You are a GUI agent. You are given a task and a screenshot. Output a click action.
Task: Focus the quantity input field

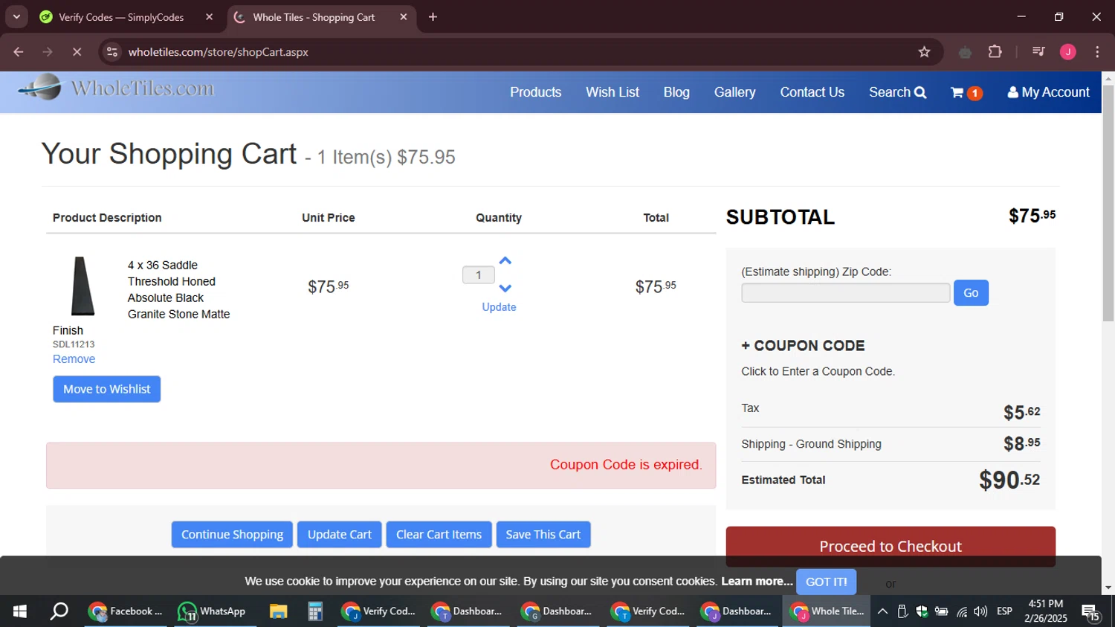tap(478, 275)
